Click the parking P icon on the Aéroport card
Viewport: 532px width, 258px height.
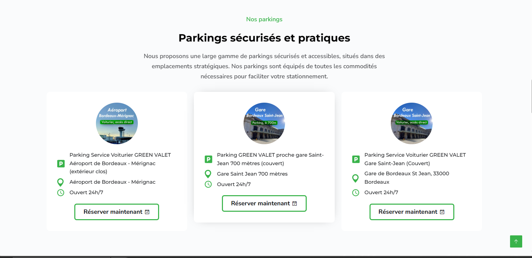[x=61, y=163]
